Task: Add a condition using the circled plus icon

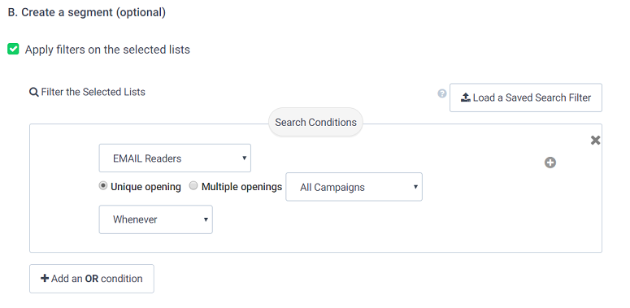Action: coord(550,163)
